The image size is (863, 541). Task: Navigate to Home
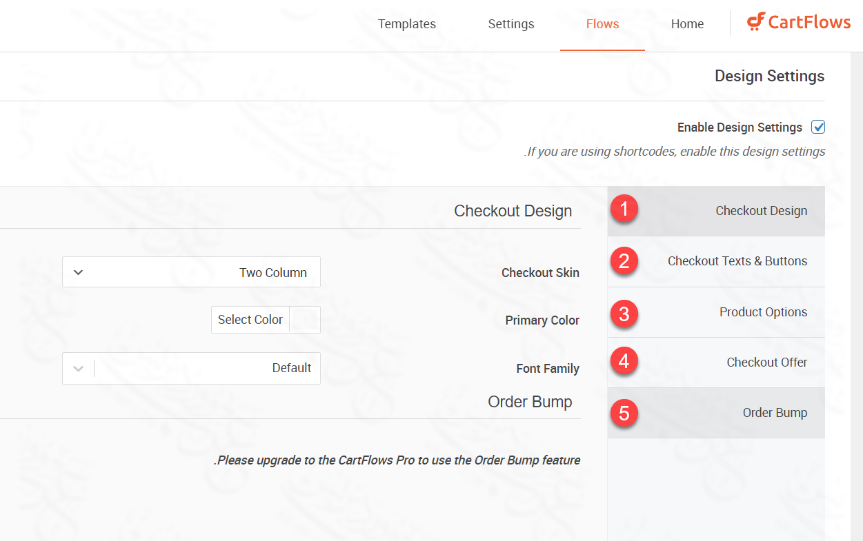(x=687, y=24)
